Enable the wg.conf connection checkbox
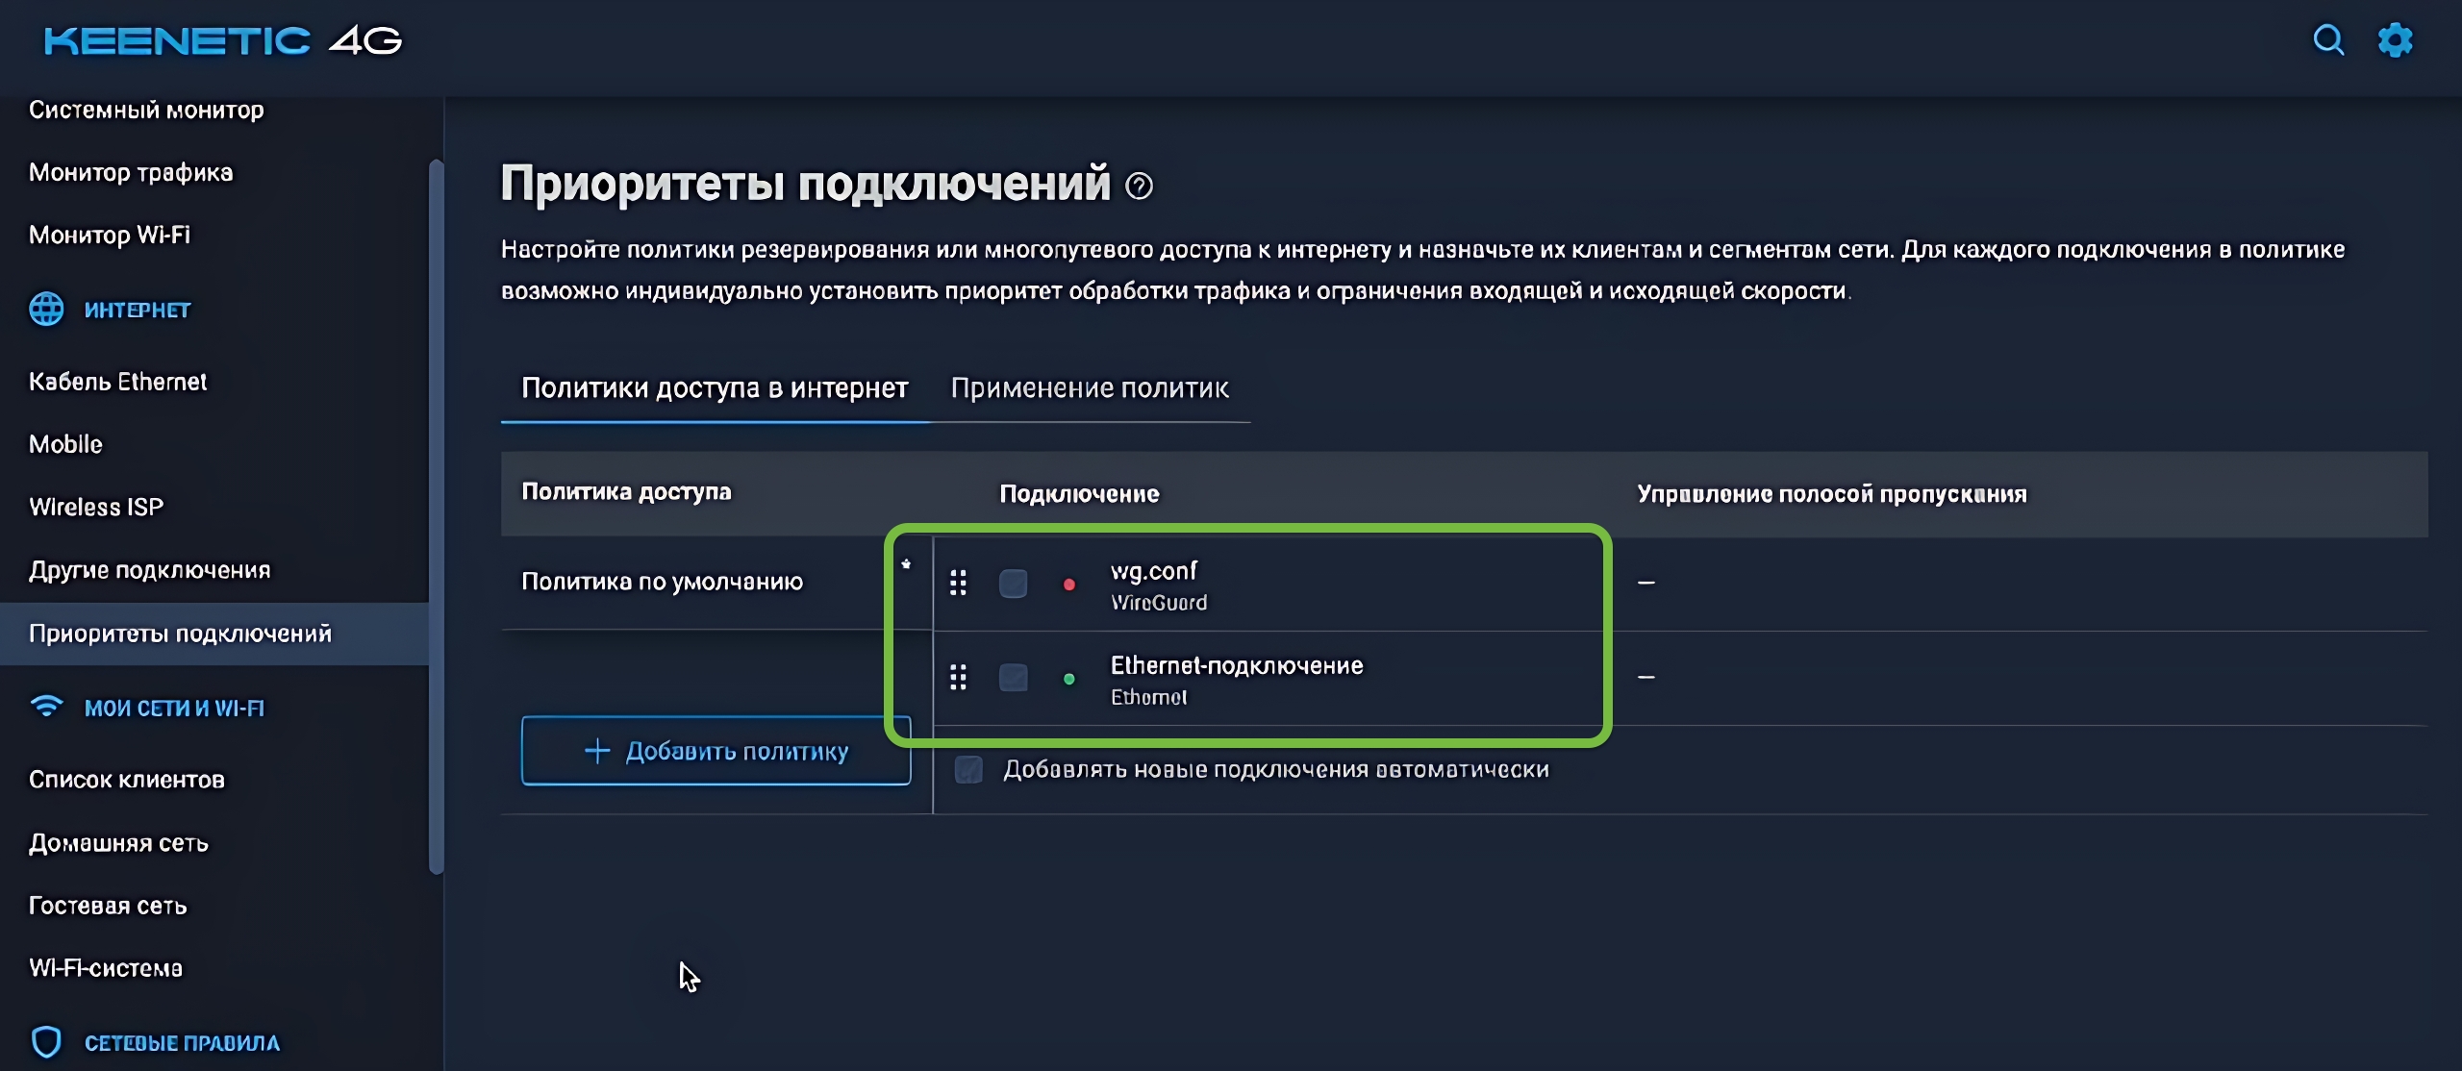Image resolution: width=2462 pixels, height=1071 pixels. pyautogui.click(x=1013, y=584)
